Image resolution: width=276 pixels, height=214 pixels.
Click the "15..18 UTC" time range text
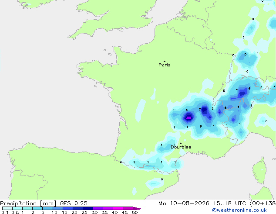tap(229, 204)
